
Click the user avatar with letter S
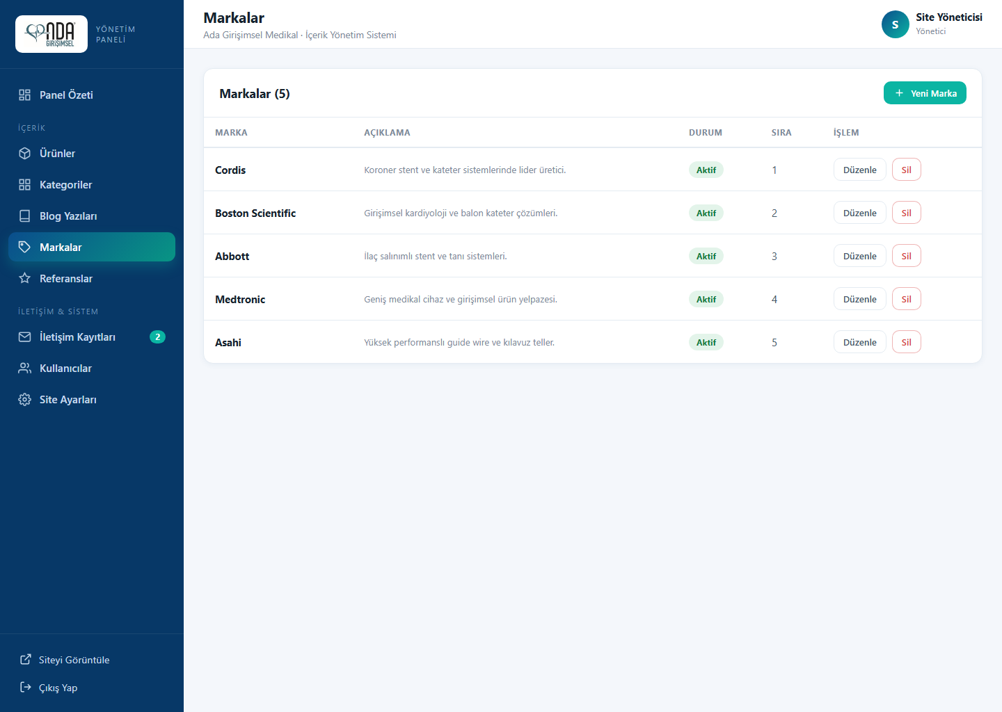click(x=896, y=24)
